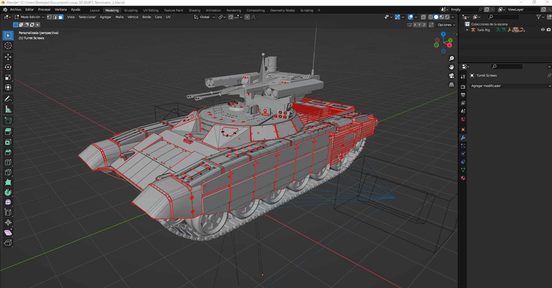Screen dimensions: 552x288
Task: Toggle X-ray view button
Action: click(423, 17)
